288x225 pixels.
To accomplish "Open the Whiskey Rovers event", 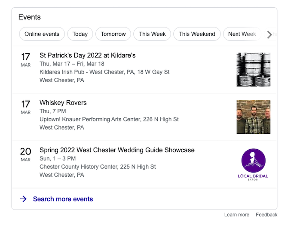I will [63, 103].
